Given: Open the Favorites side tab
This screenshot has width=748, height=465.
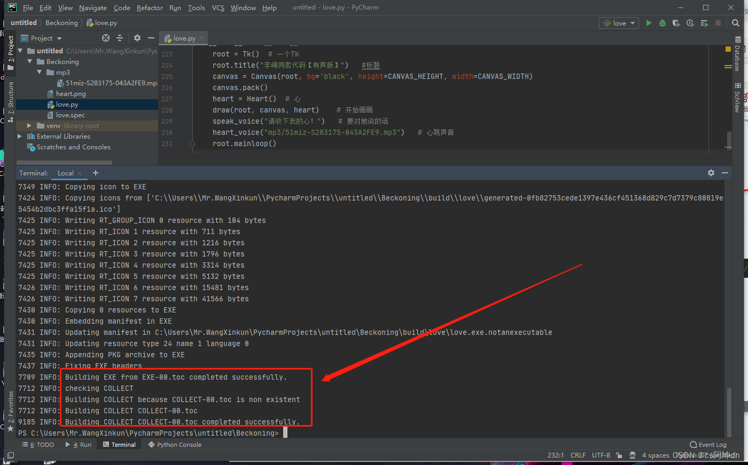Looking at the screenshot, I should 10,411.
